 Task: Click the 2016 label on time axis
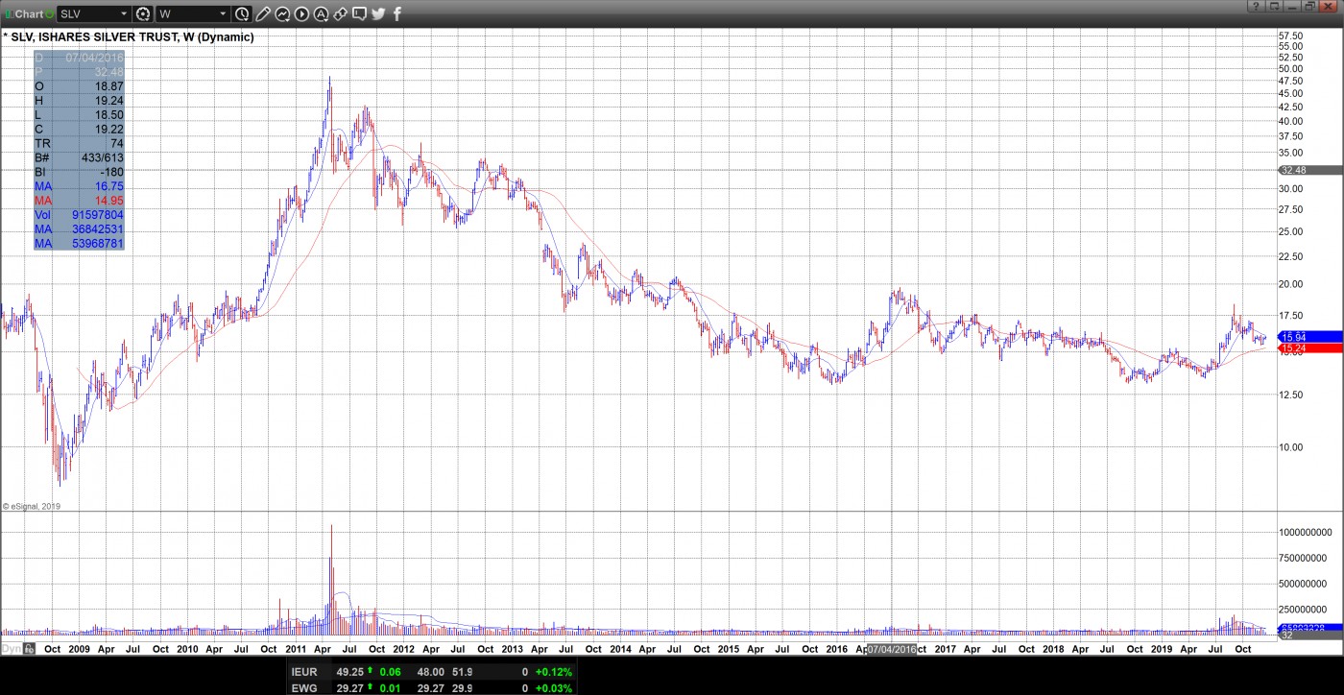[x=836, y=649]
